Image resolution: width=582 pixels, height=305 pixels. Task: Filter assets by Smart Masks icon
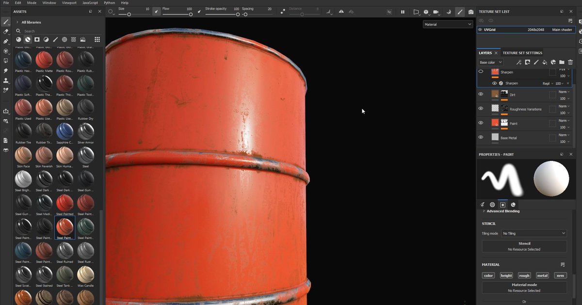[x=37, y=40]
